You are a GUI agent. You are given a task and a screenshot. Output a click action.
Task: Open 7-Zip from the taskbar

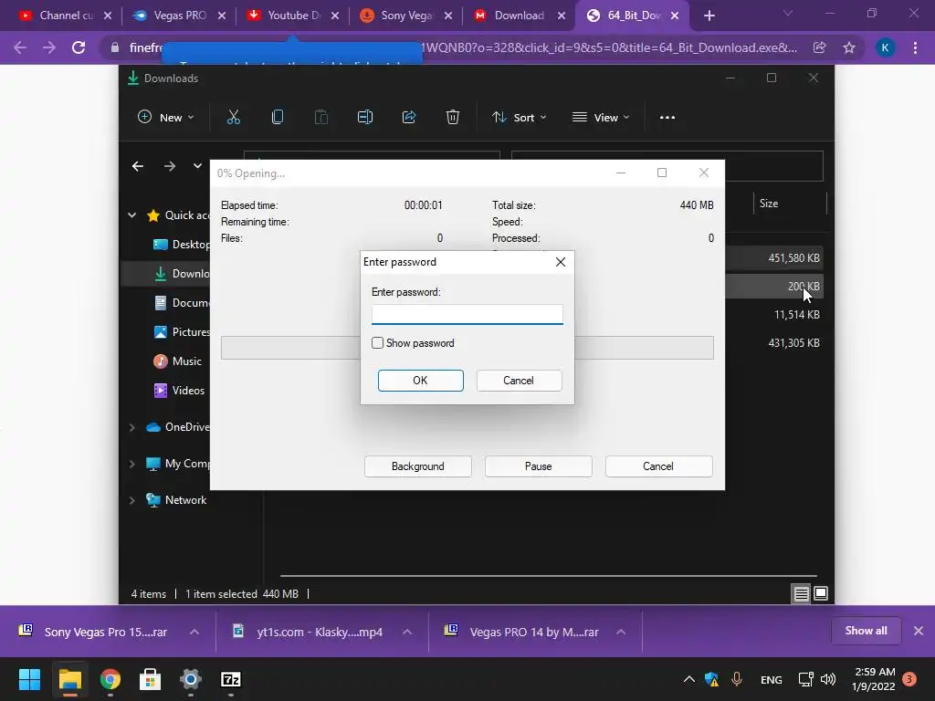pyautogui.click(x=231, y=679)
